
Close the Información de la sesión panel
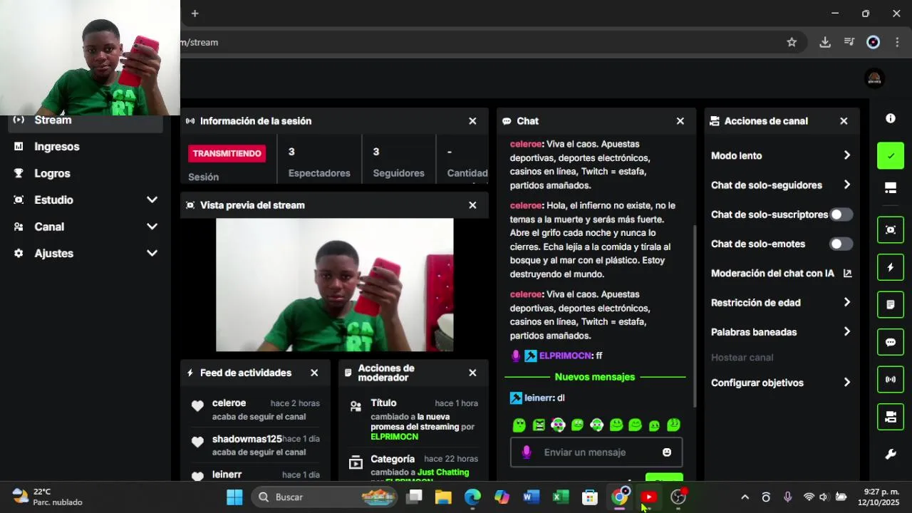click(472, 121)
